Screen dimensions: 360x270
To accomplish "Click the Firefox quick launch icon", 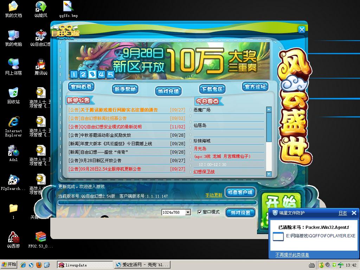I will (39, 265).
